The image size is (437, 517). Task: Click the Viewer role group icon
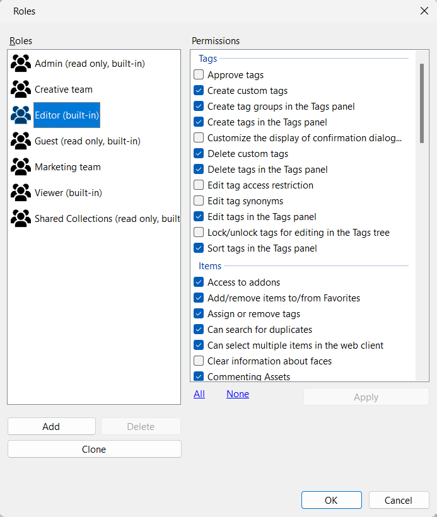coord(21,193)
